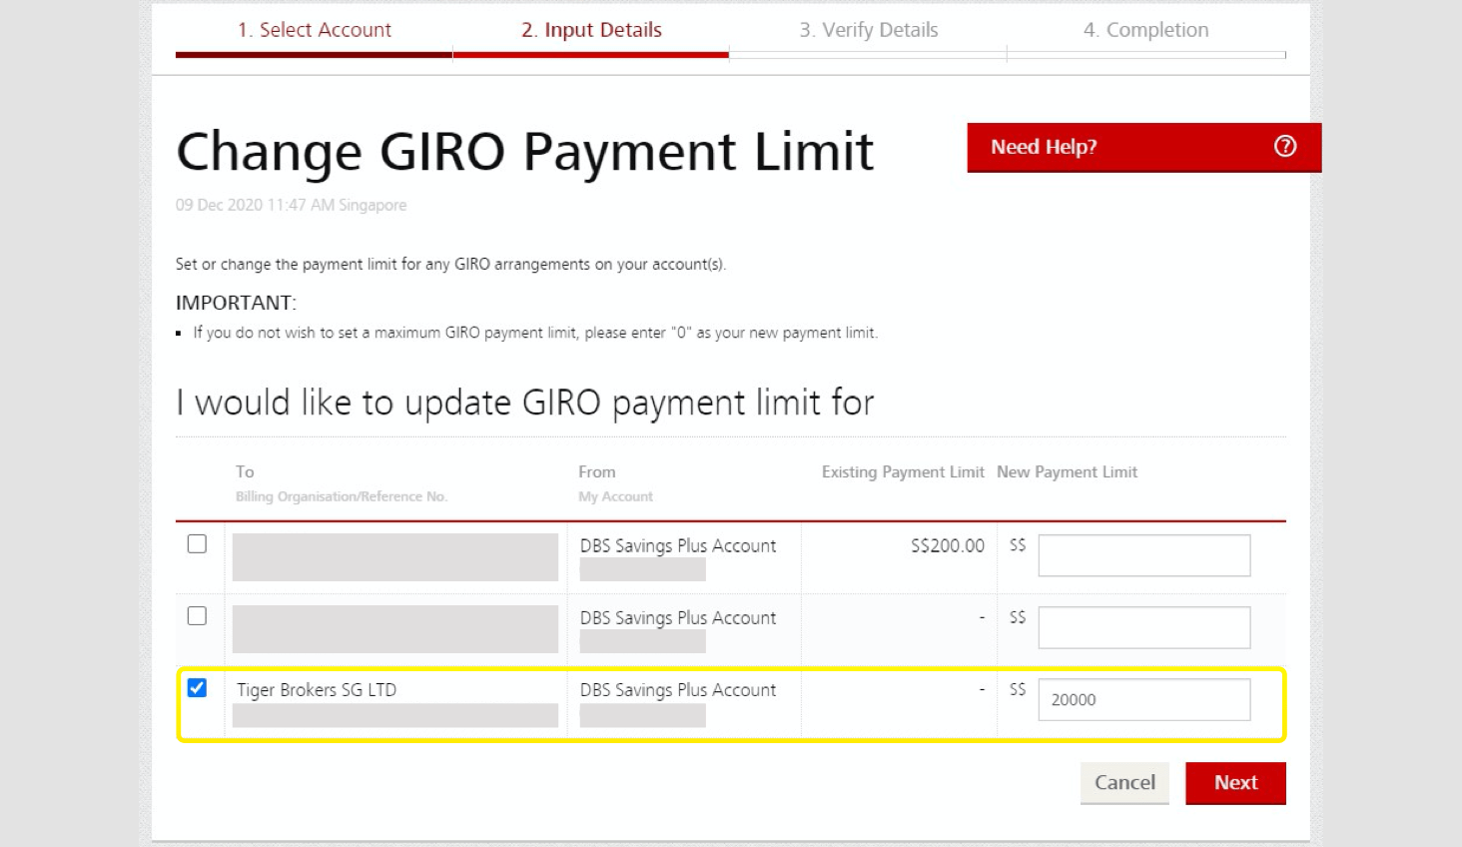This screenshot has height=847, width=1462.
Task: Go to step 1. Select Account
Action: tap(314, 30)
